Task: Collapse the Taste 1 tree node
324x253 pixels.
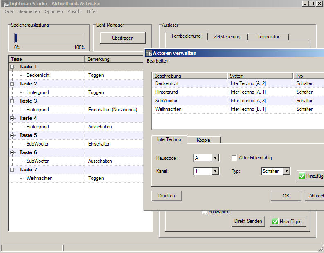Action: pyautogui.click(x=12, y=67)
